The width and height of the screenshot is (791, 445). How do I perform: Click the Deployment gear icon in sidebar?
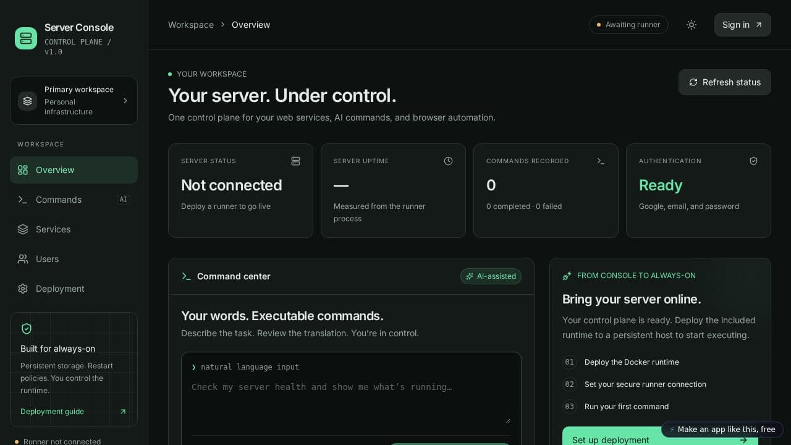click(23, 289)
